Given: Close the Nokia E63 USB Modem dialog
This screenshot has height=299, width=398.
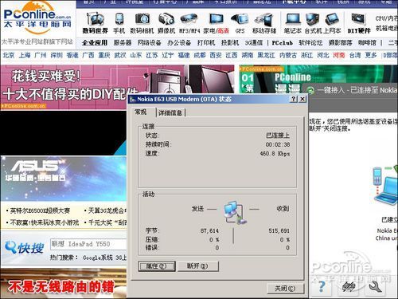Looking at the screenshot, I should pyautogui.click(x=302, y=99).
